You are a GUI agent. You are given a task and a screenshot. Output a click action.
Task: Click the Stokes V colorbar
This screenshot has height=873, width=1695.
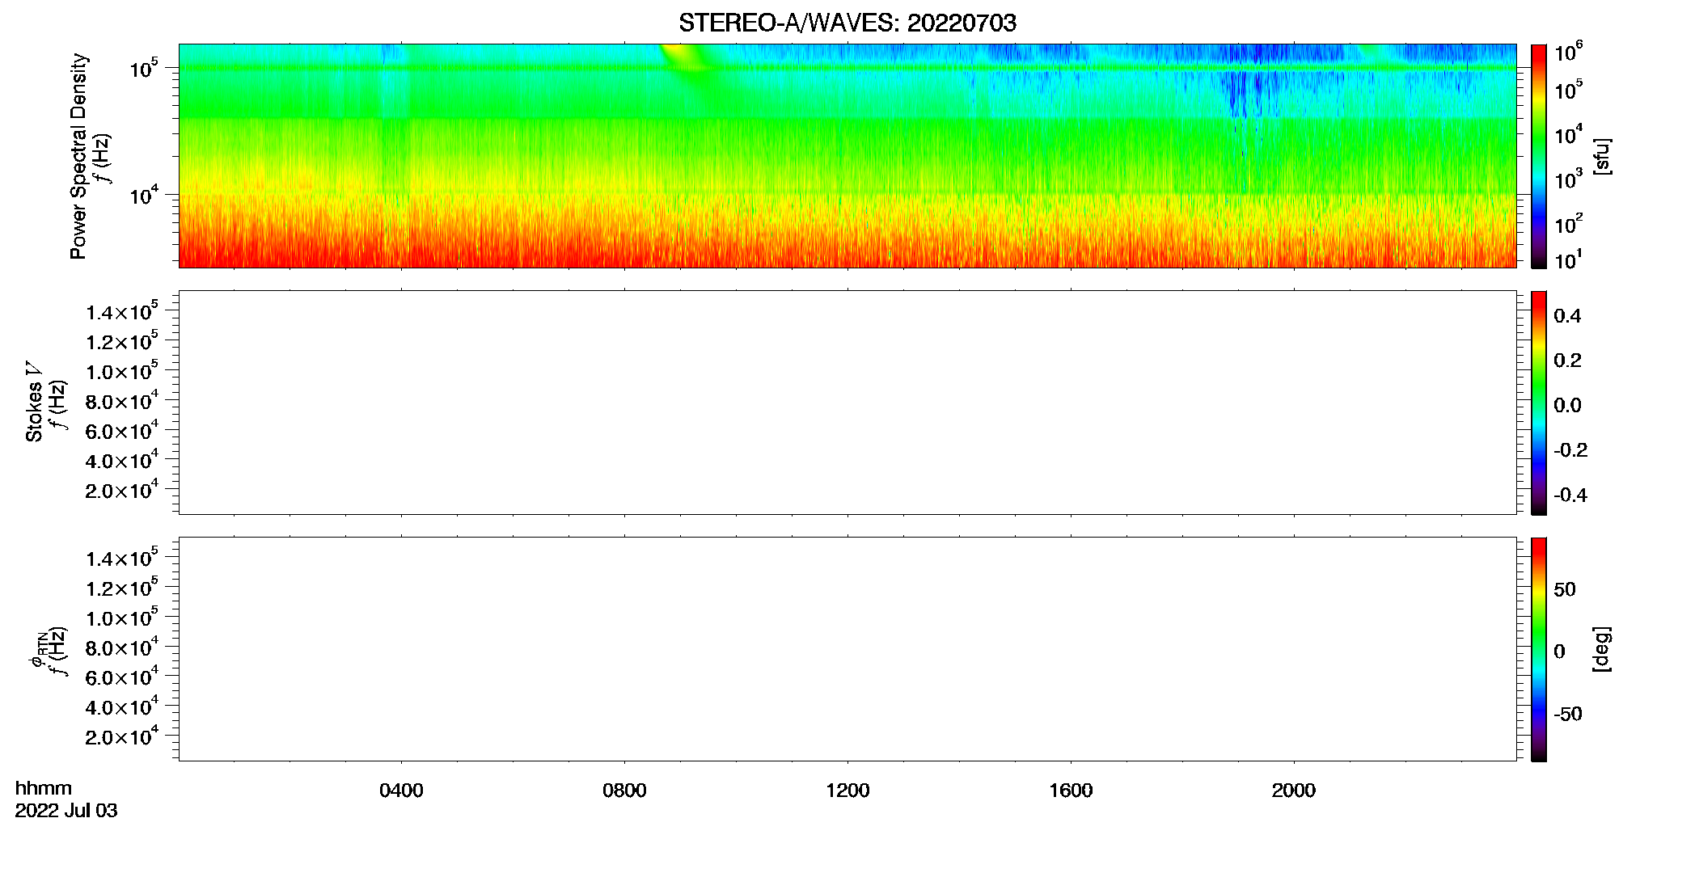pos(1539,403)
